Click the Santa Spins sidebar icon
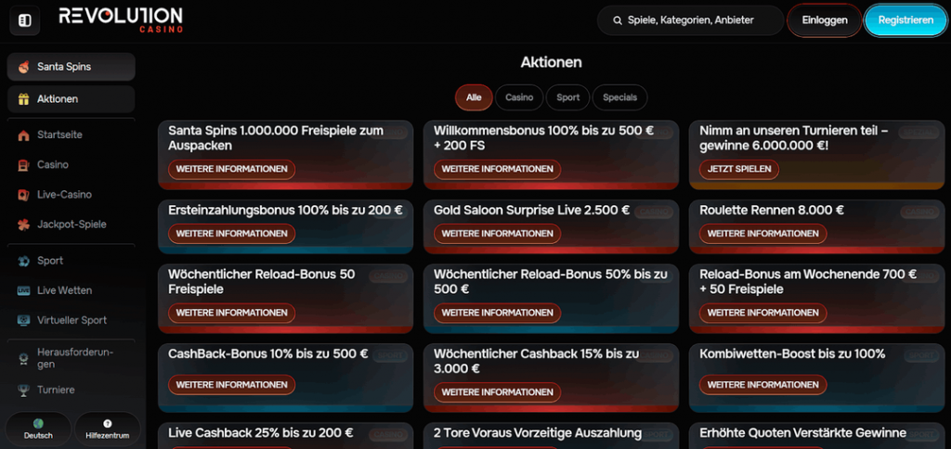The height and width of the screenshot is (449, 951). click(x=23, y=67)
